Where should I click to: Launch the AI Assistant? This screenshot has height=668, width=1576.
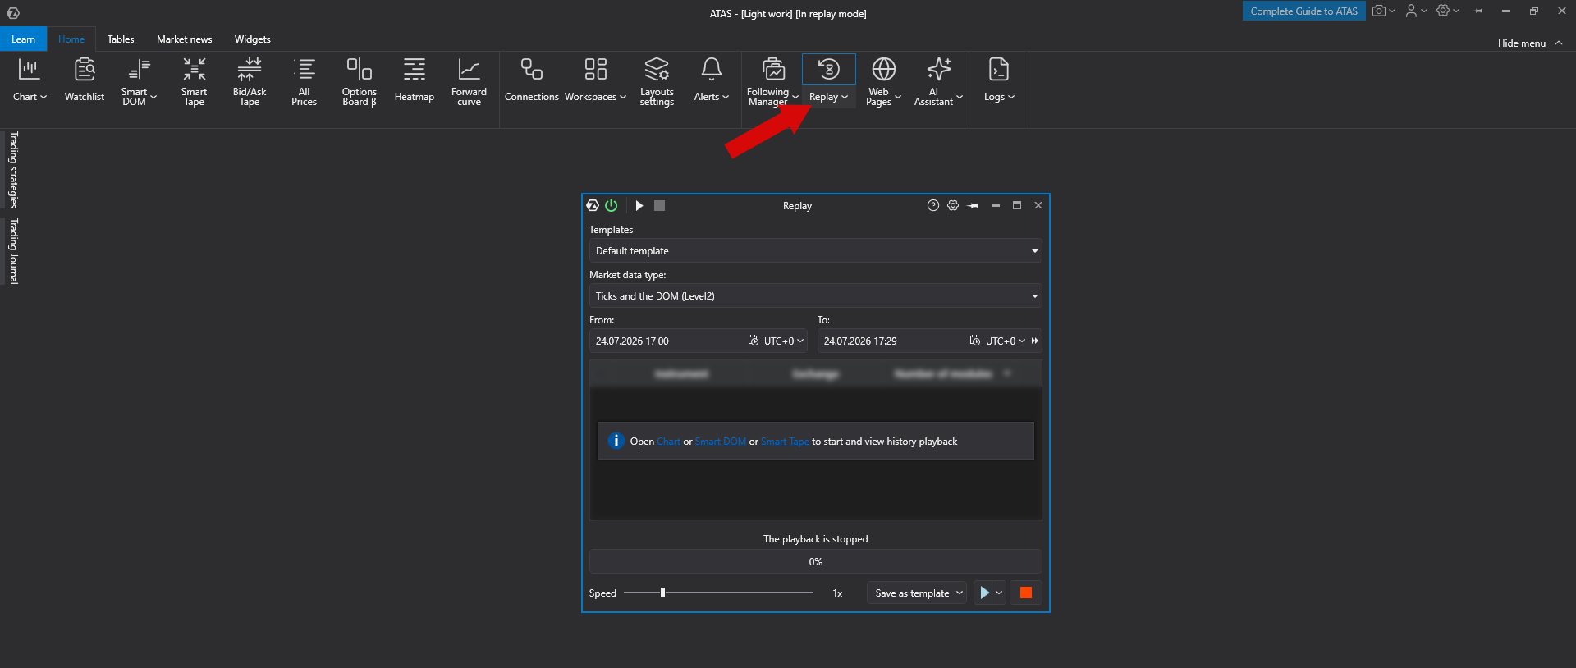point(938,80)
